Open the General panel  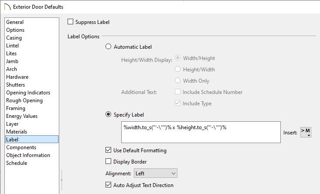click(x=15, y=22)
